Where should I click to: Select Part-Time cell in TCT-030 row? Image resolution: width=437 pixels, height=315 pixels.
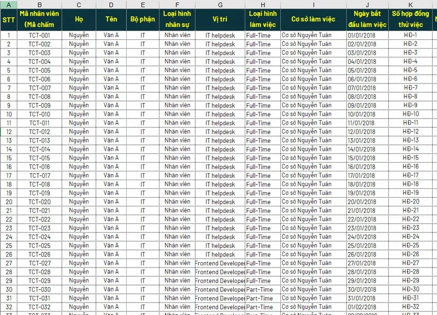[259, 290]
